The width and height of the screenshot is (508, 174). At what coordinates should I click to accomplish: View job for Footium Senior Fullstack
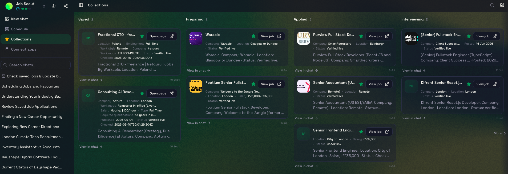(x=271, y=84)
